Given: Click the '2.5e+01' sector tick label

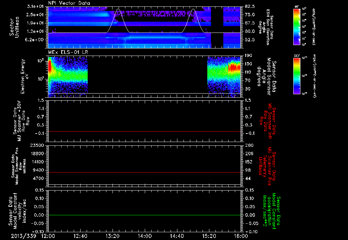Looking at the screenshot, I should tap(34, 15).
